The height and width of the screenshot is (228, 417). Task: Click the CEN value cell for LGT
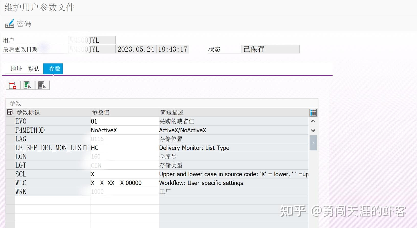(x=125, y=165)
